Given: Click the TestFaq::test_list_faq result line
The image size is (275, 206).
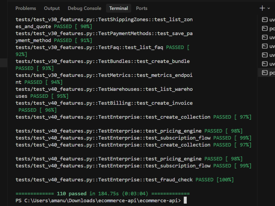Looking at the screenshot, I should [103, 47].
